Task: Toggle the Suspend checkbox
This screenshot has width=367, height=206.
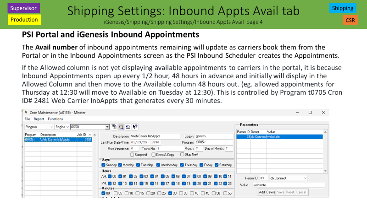Action: tap(132, 155)
